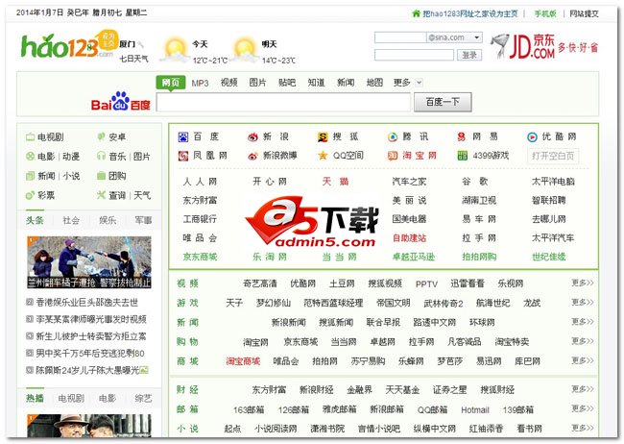
Task: Click the 查询 tools icon
Action: pos(102,195)
